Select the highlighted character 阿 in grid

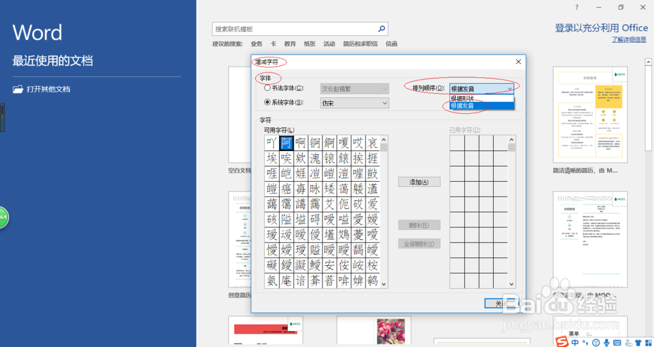[x=286, y=142]
